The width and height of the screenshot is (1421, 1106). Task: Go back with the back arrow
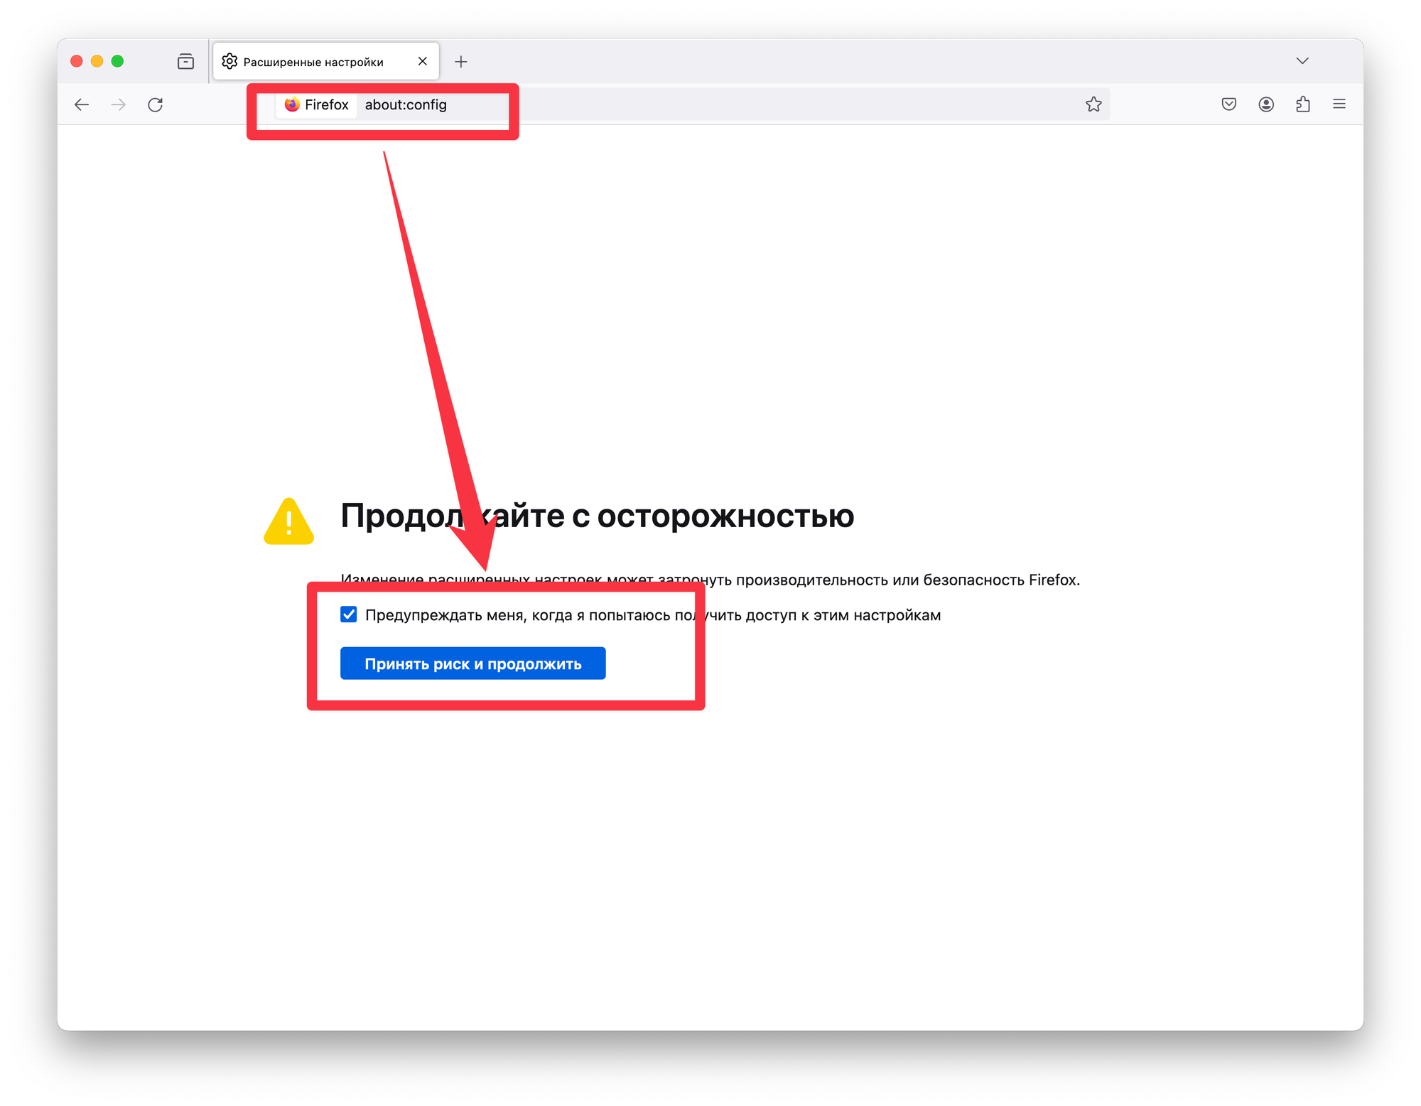[x=82, y=105]
